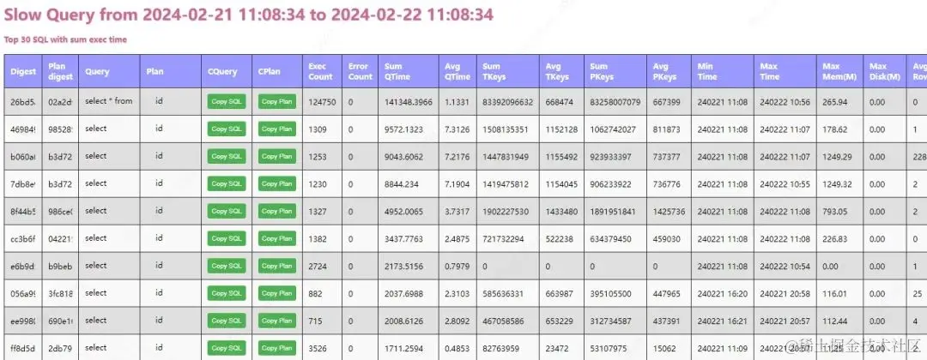Image resolution: width=927 pixels, height=360 pixels.
Task: Select the 'select * from' query cell
Action: pos(109,101)
